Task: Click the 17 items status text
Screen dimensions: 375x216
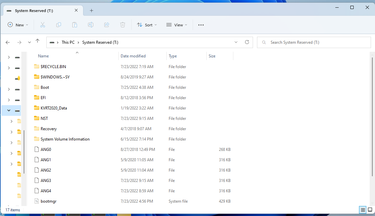Action: [13, 210]
